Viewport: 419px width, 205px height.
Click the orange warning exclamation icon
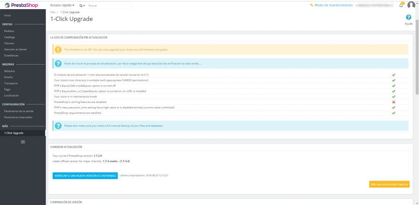pyautogui.click(x=58, y=49)
